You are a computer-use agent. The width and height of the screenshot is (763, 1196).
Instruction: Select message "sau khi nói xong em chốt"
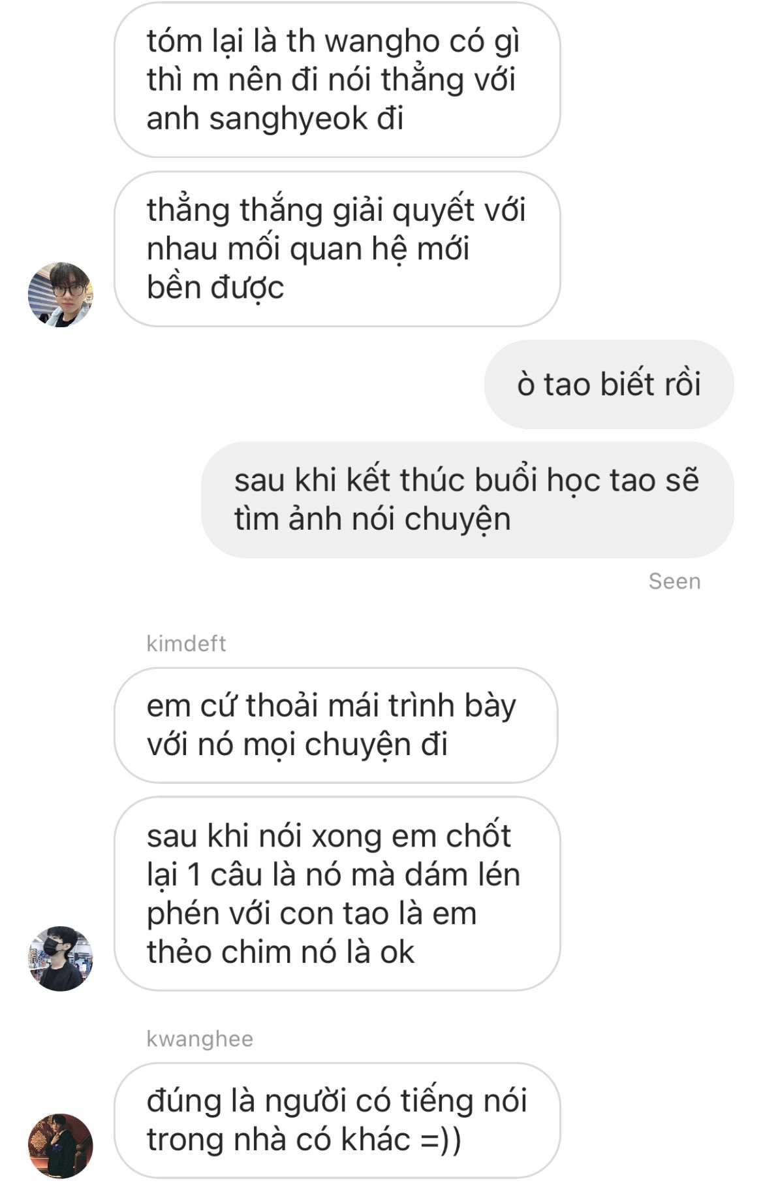click(x=337, y=894)
